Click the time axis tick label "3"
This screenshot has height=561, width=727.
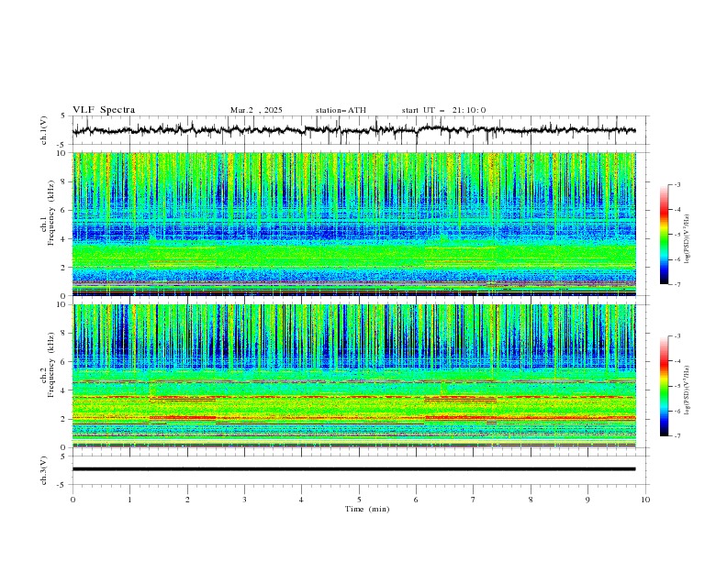(244, 500)
